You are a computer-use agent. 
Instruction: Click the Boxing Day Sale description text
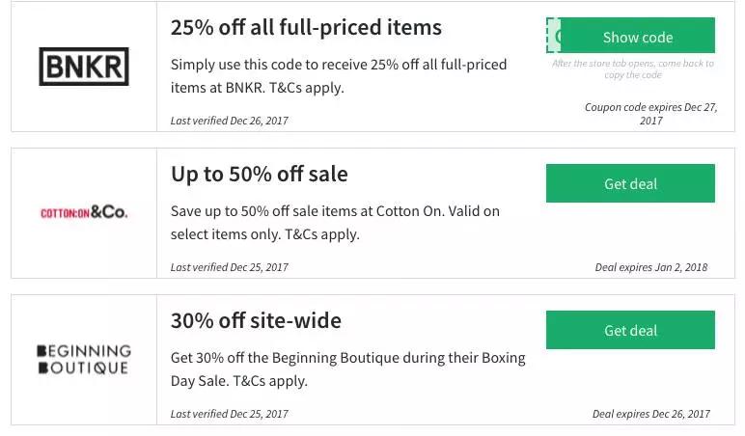click(x=347, y=369)
